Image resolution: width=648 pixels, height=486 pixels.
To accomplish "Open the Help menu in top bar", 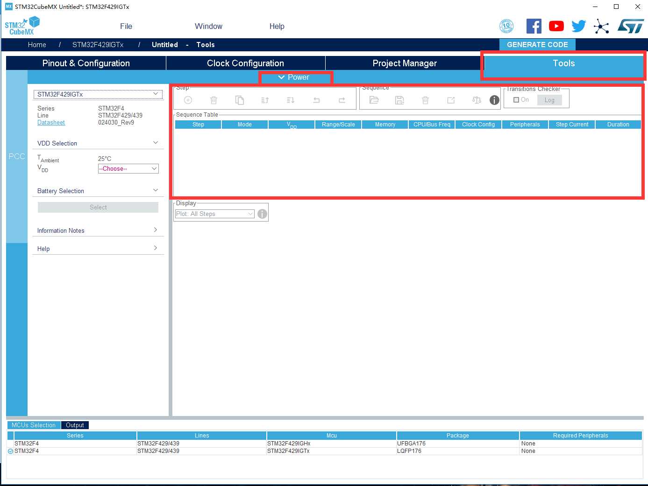I will coord(277,26).
